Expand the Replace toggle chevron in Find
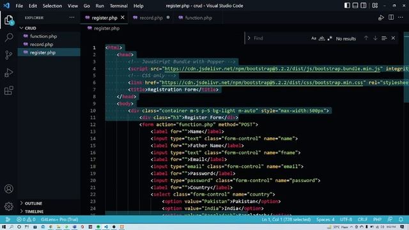 pos(249,38)
